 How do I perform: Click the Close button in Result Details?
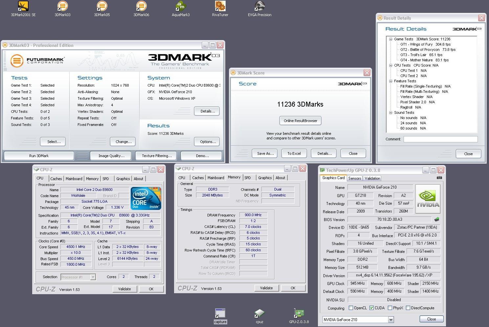[468, 154]
